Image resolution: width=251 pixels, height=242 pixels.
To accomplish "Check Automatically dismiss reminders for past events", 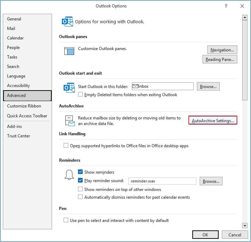I will coord(80,197).
